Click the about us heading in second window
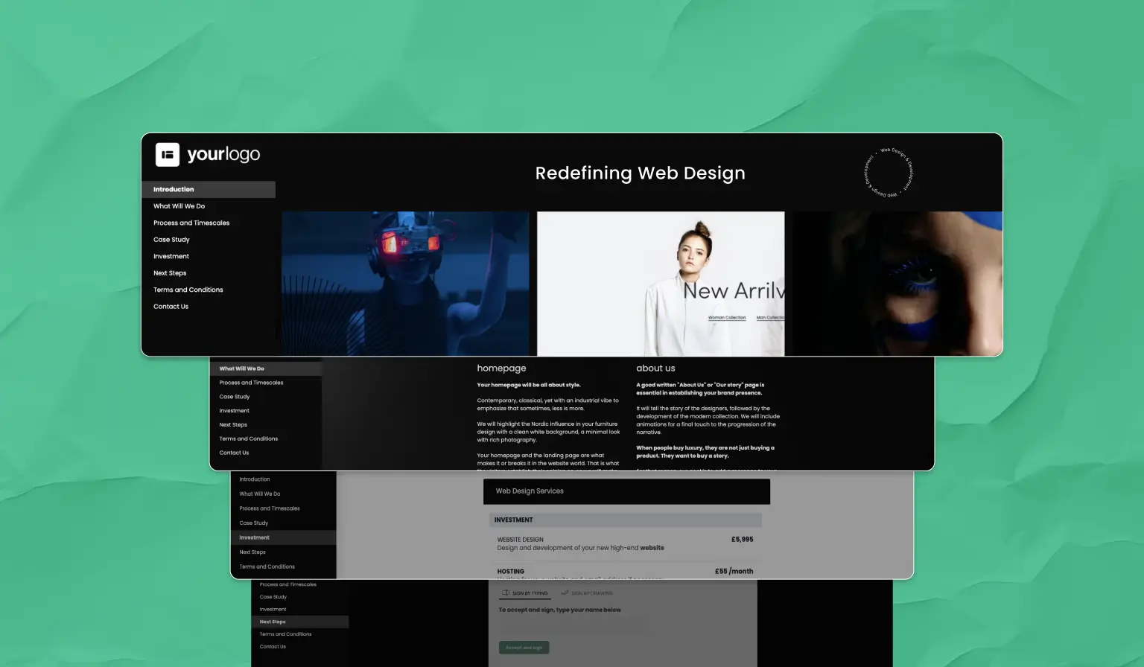The image size is (1144, 667). point(655,368)
